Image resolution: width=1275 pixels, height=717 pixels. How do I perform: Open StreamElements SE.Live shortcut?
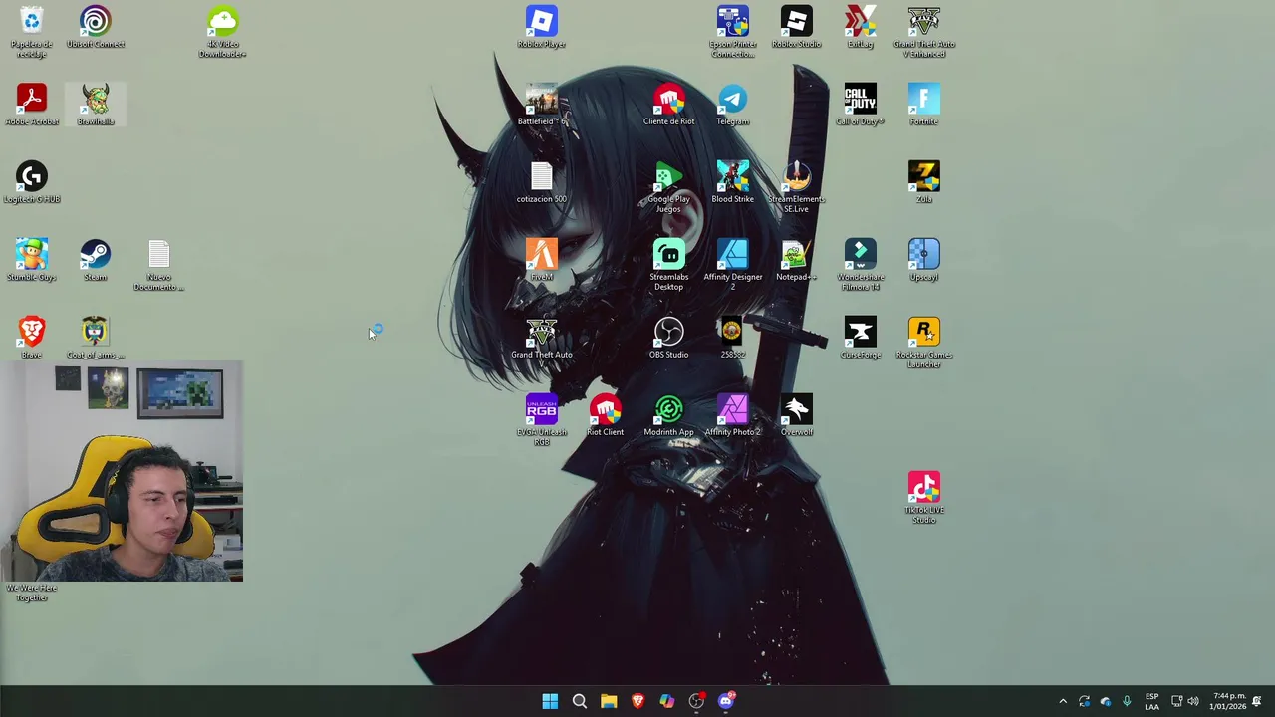(797, 187)
